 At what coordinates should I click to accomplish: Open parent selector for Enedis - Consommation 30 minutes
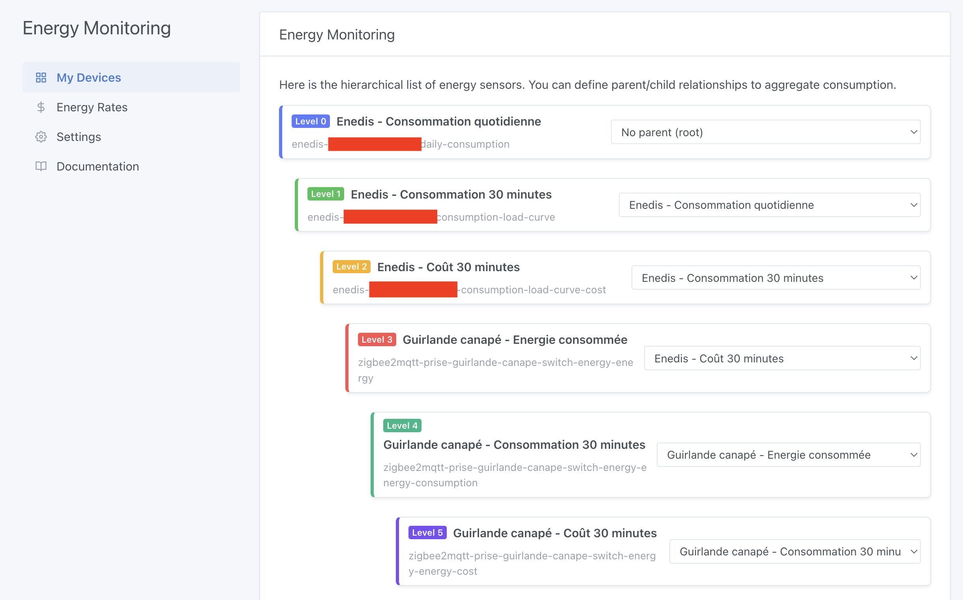[769, 205]
